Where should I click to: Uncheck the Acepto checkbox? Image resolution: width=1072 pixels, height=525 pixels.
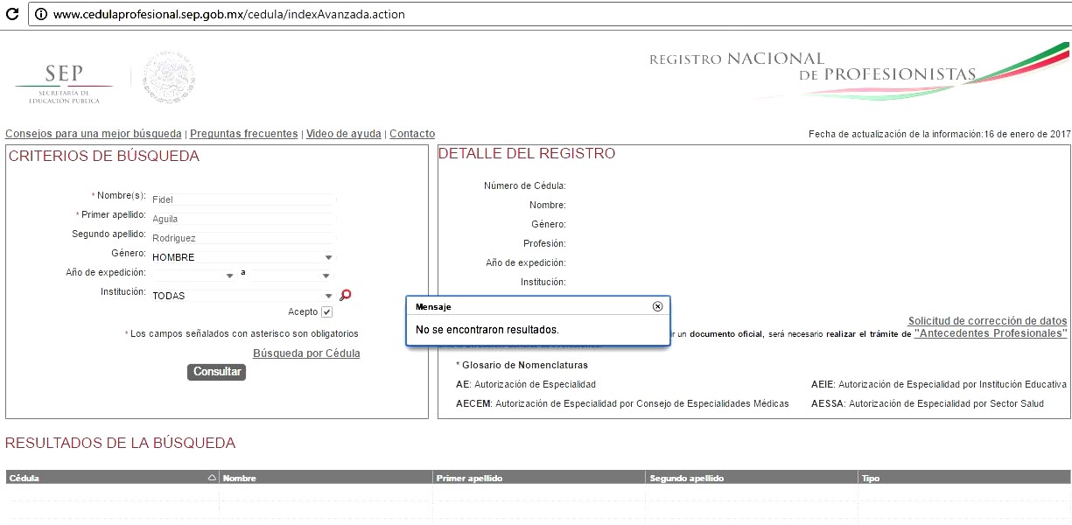[x=326, y=312]
